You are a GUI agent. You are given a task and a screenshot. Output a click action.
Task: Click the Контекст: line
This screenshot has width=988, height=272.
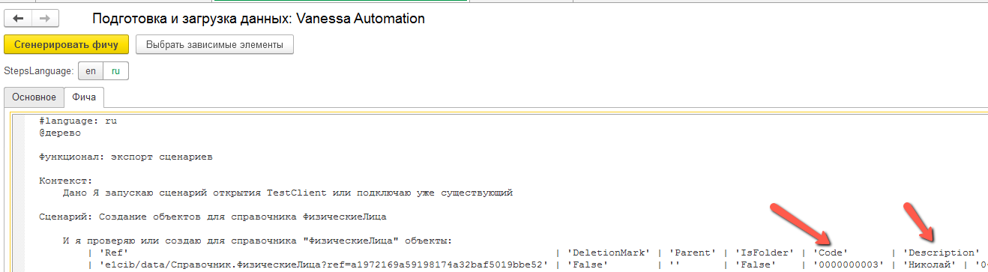(65, 181)
